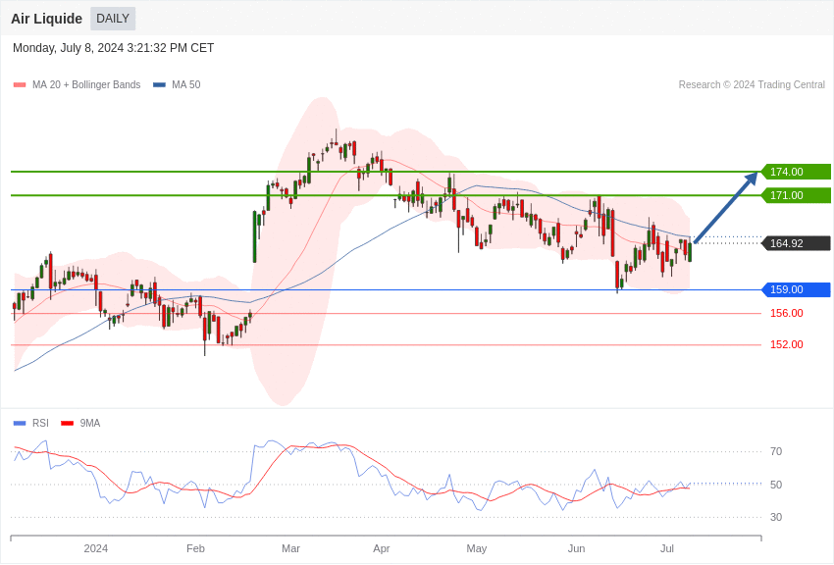834x565 pixels.
Task: Click the 164.92 current price tag
Action: [x=796, y=243]
